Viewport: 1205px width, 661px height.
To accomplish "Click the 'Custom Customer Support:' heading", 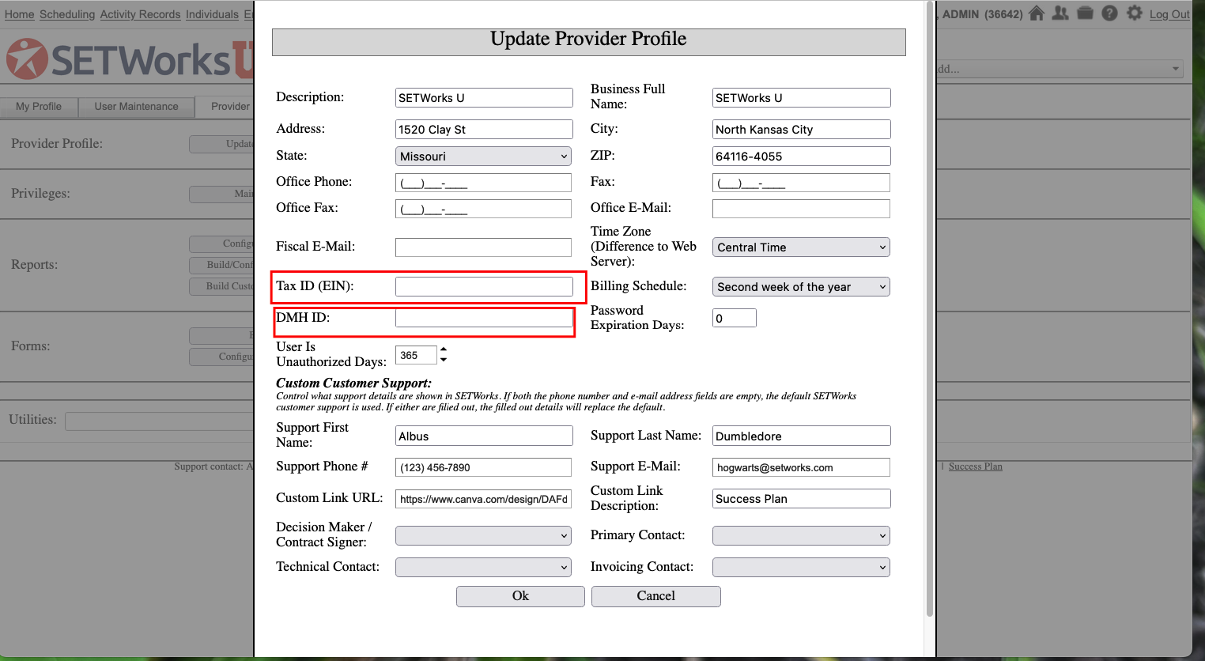I will (x=353, y=383).
